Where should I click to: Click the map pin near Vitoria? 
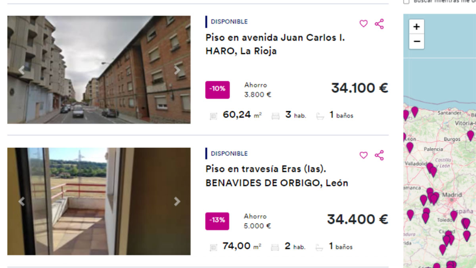(x=470, y=135)
